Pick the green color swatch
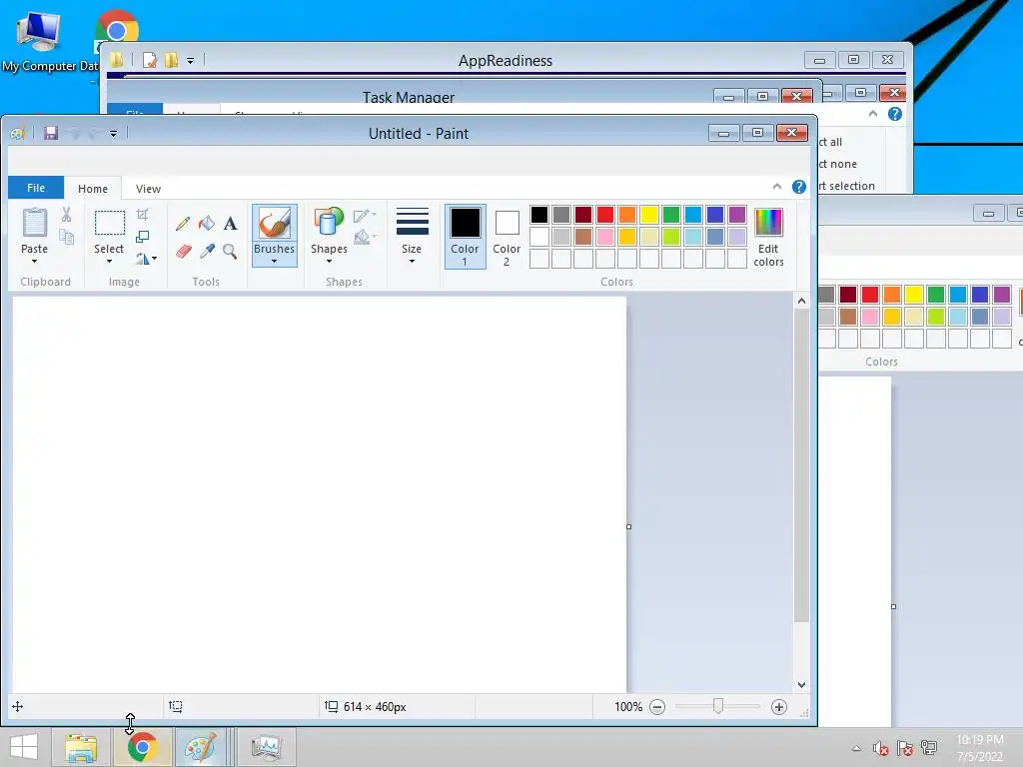Image resolution: width=1023 pixels, height=767 pixels. click(671, 215)
